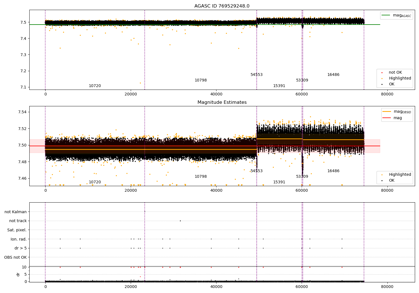This screenshot has width=419, height=293.
Task: Click x-axis tick 80000 under the top plot
Action: click(x=387, y=94)
